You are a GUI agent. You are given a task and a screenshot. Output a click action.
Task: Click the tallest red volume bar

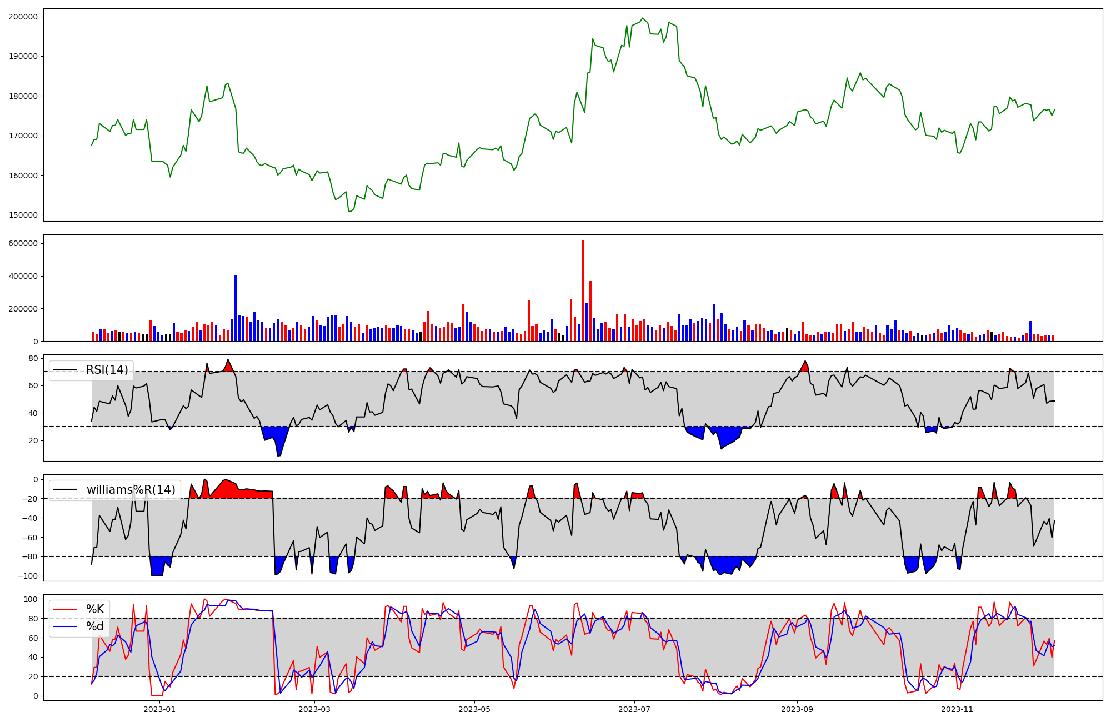[x=583, y=289]
